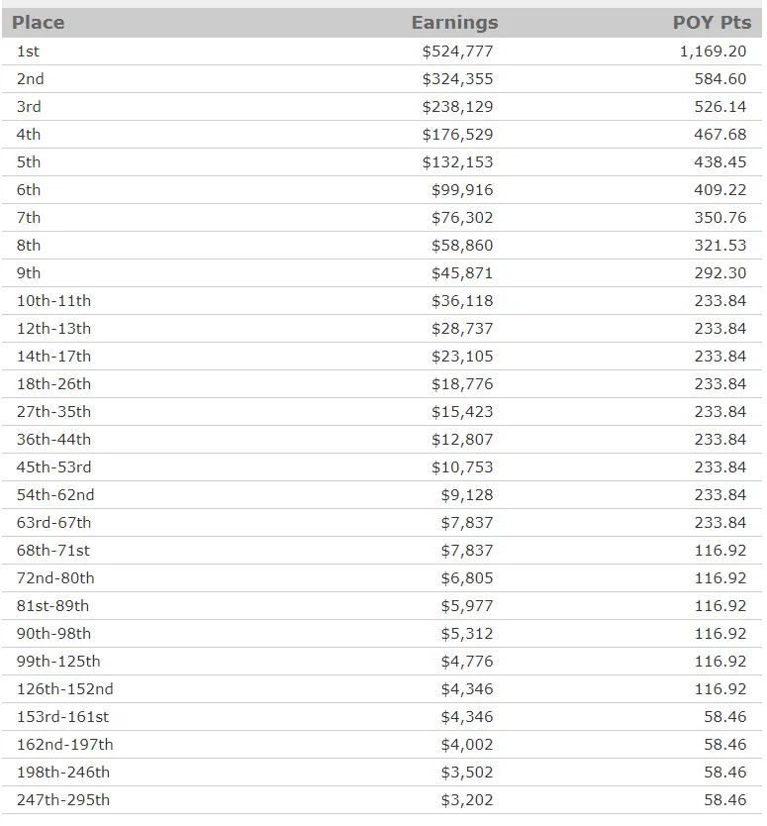Click the Earnings column header

[454, 23]
